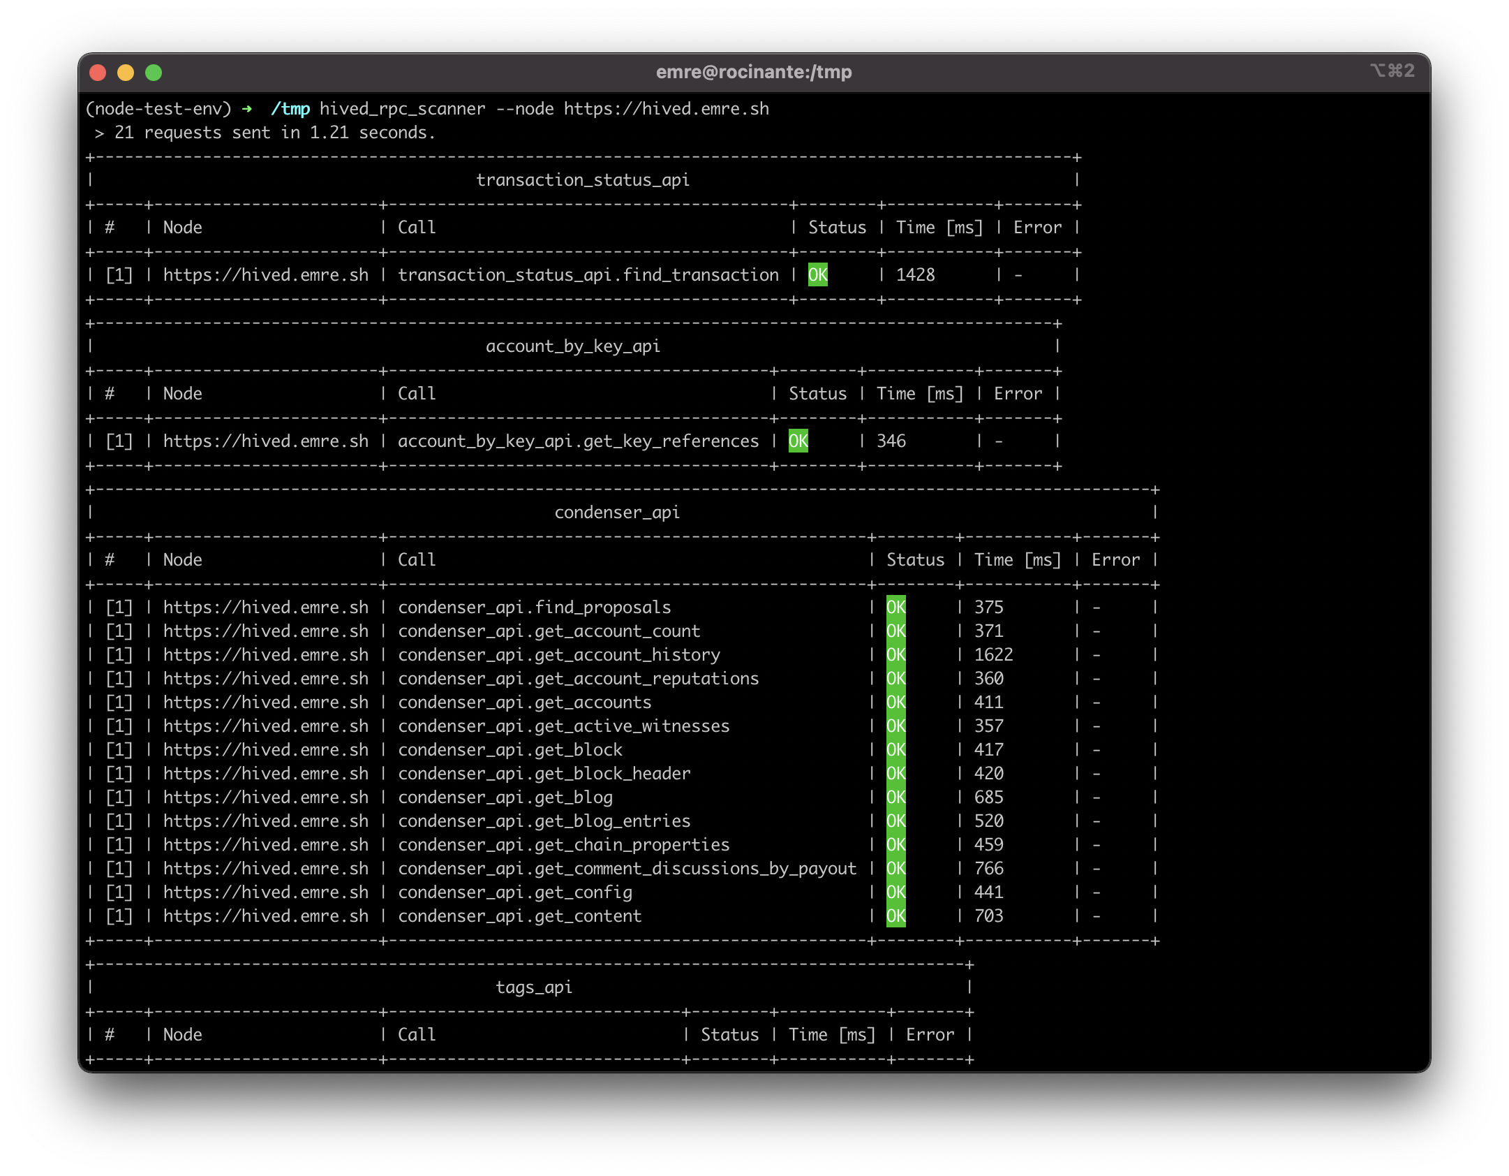Click the 360 time for get_account_reputations

point(989,679)
